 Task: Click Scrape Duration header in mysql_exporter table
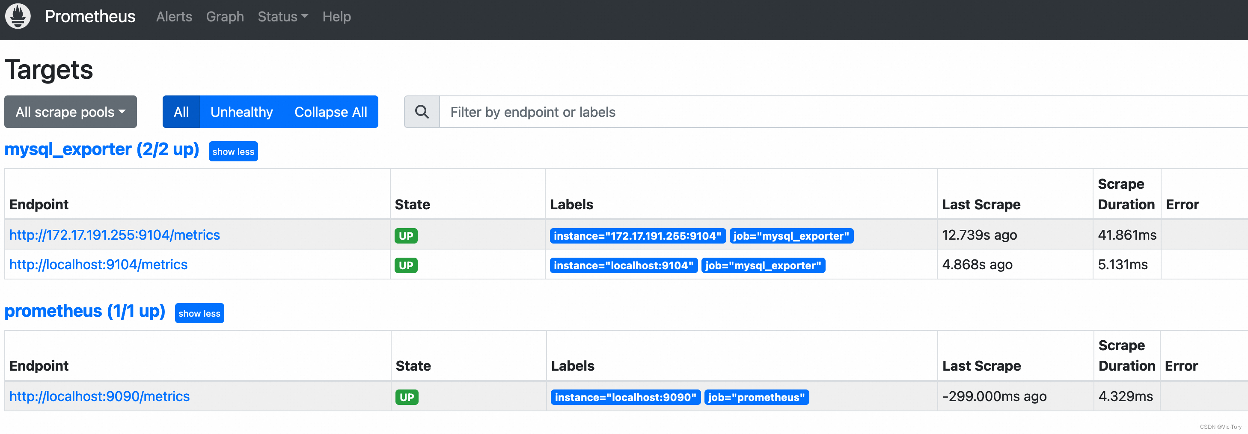tap(1126, 194)
